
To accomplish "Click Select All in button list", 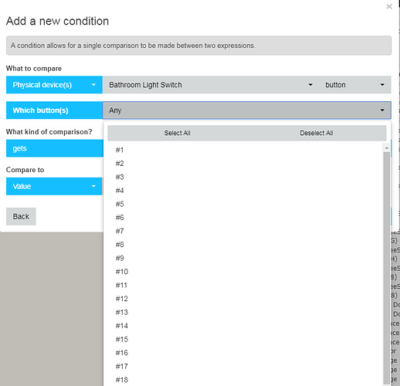I will [x=177, y=133].
